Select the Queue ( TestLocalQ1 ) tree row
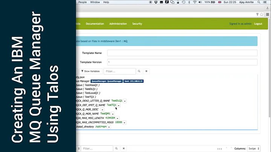The image size is (271, 152). click(88, 93)
